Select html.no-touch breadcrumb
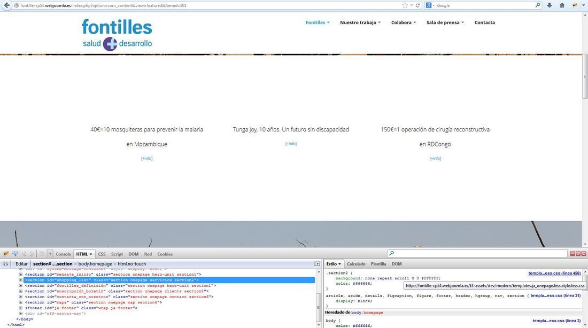 pyautogui.click(x=131, y=264)
